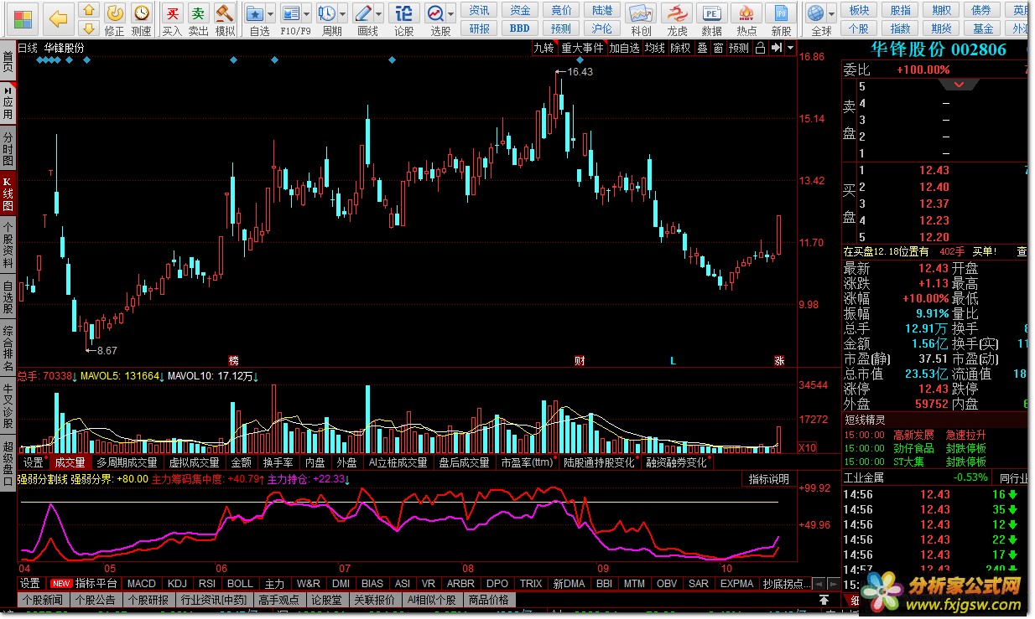1035x619 pixels.
Task: Expand the 画线 dropdown arrow
Action: tap(379, 14)
